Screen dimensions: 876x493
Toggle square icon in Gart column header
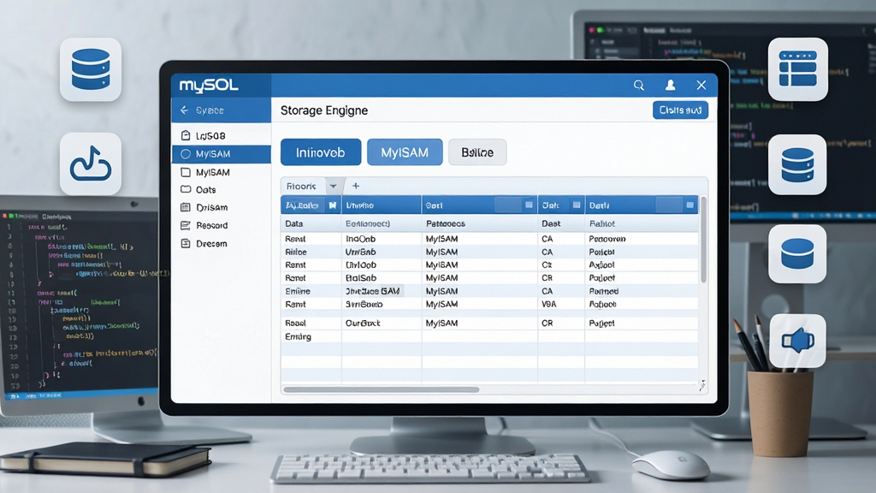tap(529, 205)
